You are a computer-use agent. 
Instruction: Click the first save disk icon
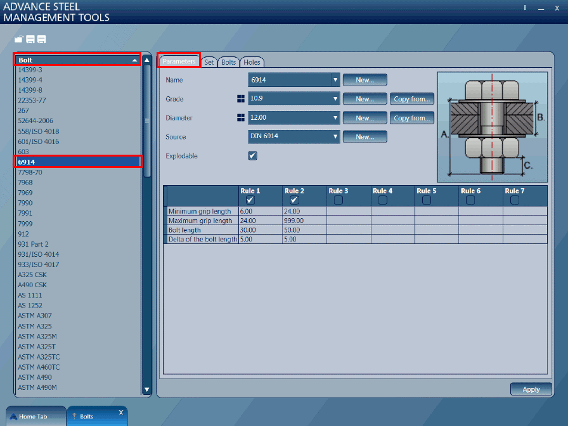click(x=30, y=39)
